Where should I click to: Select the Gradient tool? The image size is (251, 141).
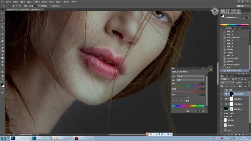[2, 51]
